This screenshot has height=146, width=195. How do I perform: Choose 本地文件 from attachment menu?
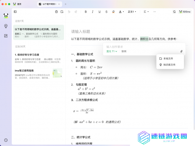coord(170,58)
